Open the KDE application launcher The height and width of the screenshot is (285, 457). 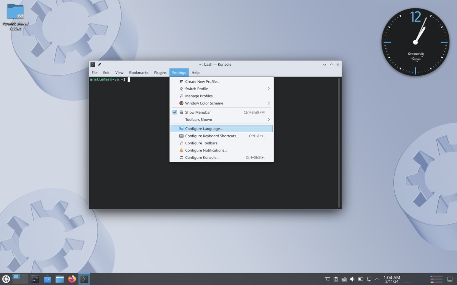[x=6, y=279]
